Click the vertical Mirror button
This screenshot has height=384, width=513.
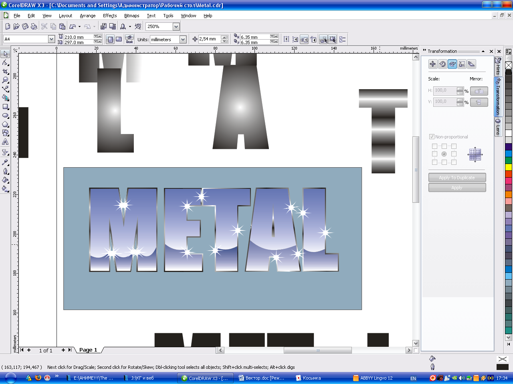click(x=479, y=102)
